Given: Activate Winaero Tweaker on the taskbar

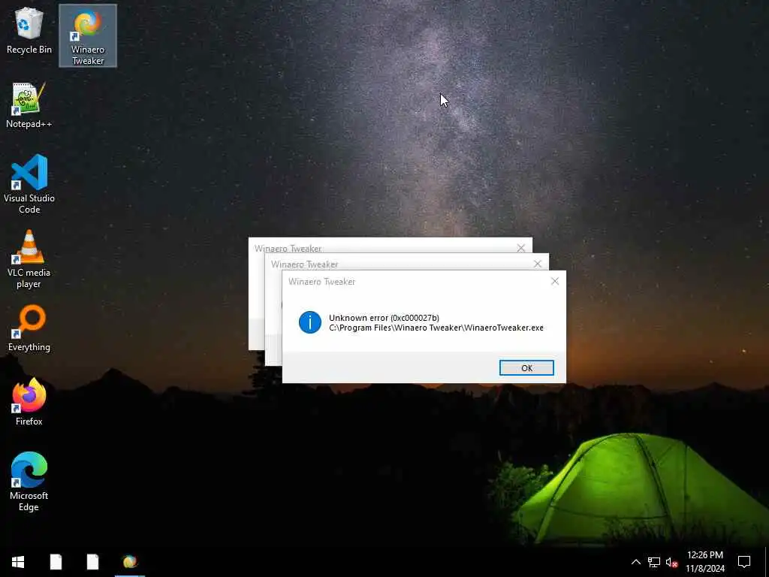Looking at the screenshot, I should 129,562.
